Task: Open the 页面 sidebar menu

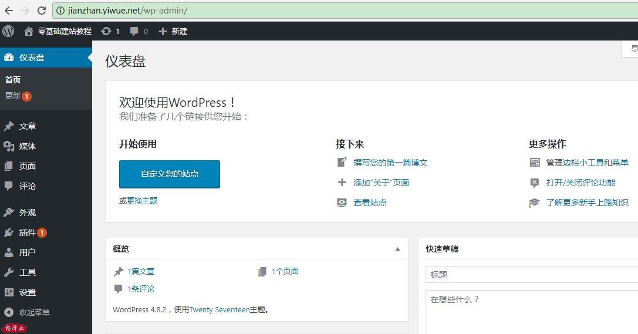Action: 46,166
